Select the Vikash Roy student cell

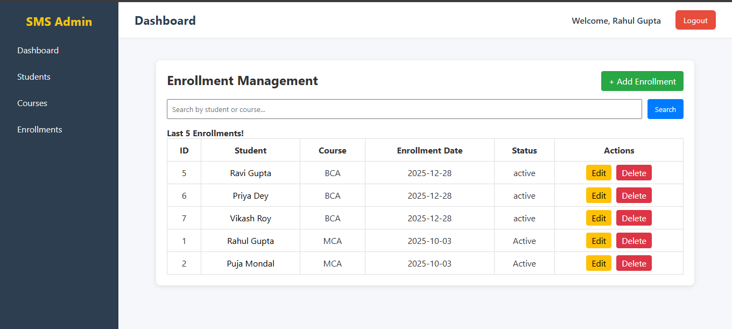pos(250,218)
